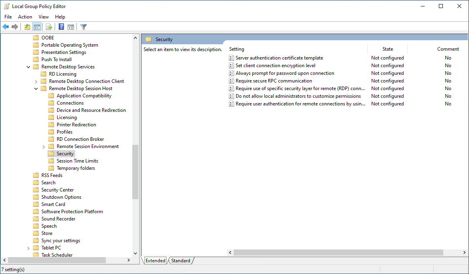Click the Back navigation arrow

coord(6,27)
